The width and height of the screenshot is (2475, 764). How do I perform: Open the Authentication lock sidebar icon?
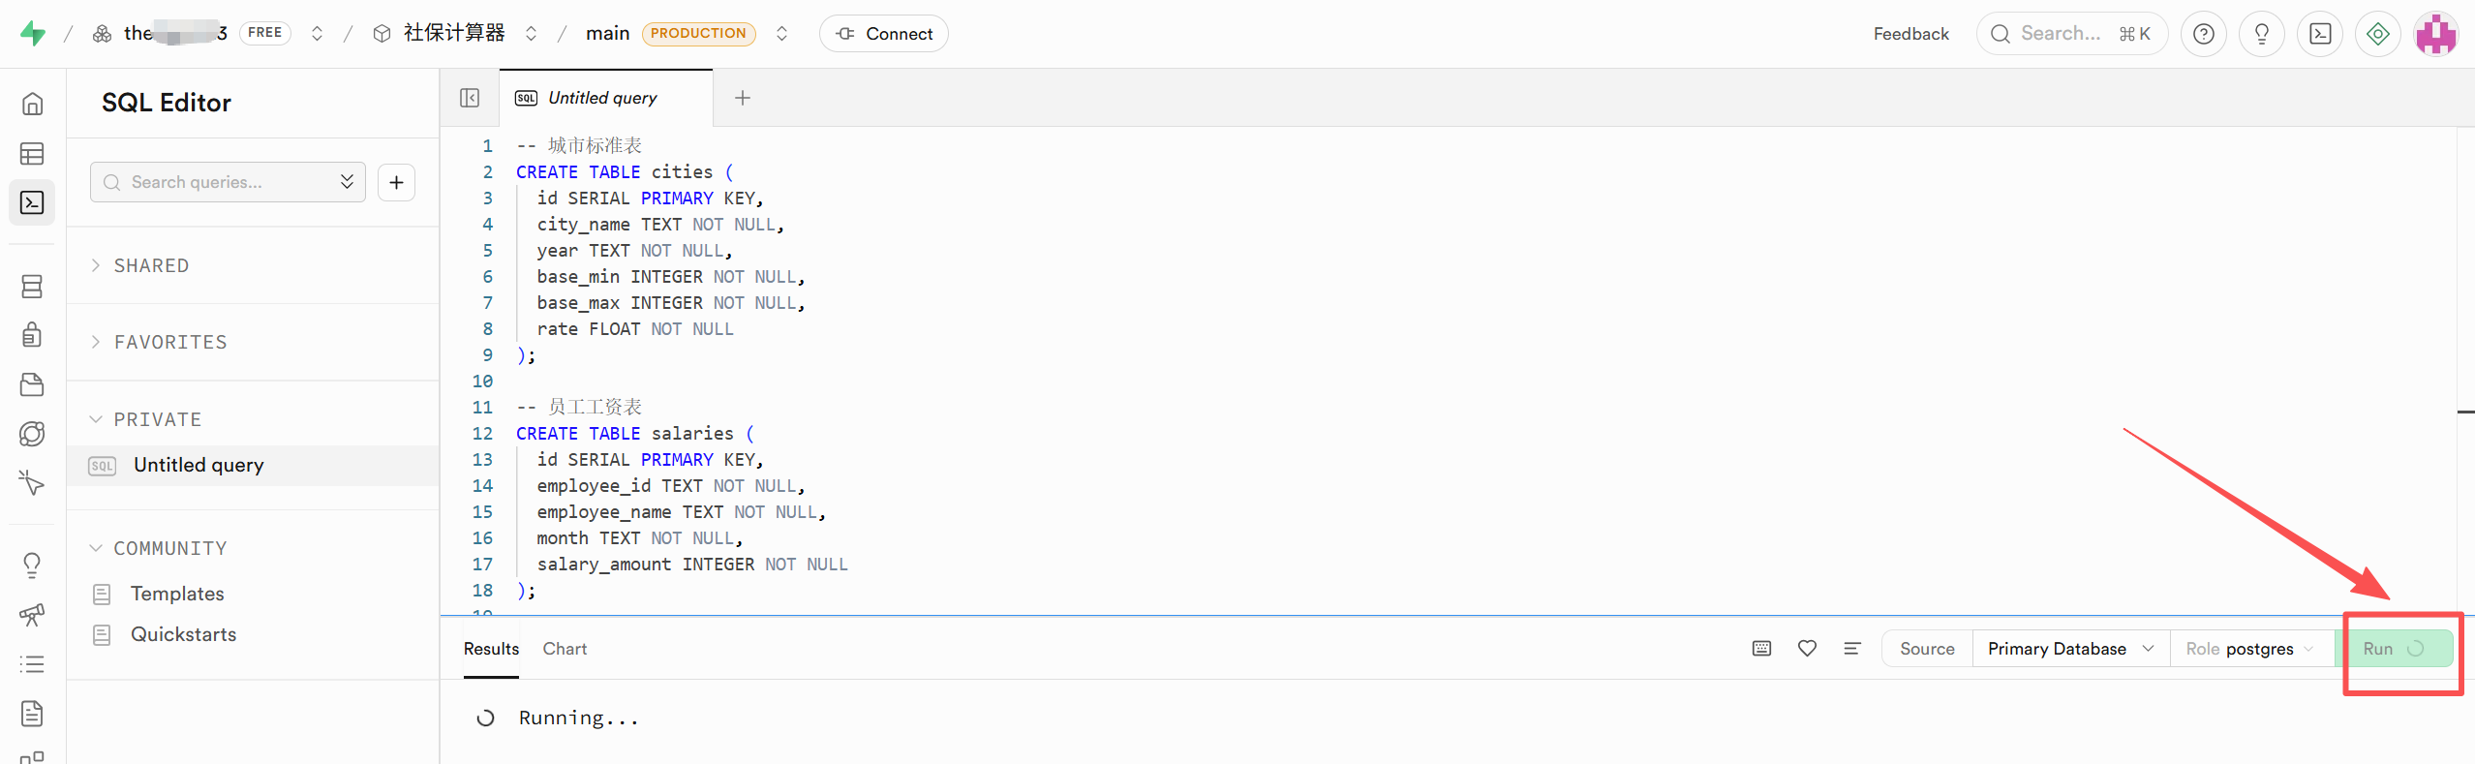pos(32,335)
